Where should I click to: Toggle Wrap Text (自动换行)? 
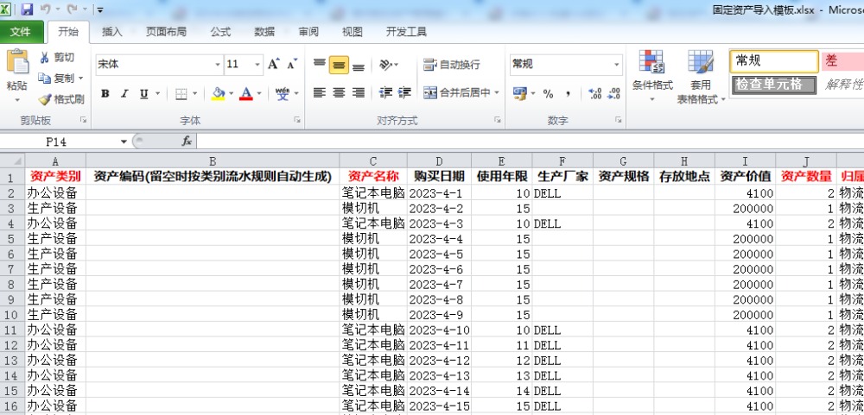coord(450,65)
